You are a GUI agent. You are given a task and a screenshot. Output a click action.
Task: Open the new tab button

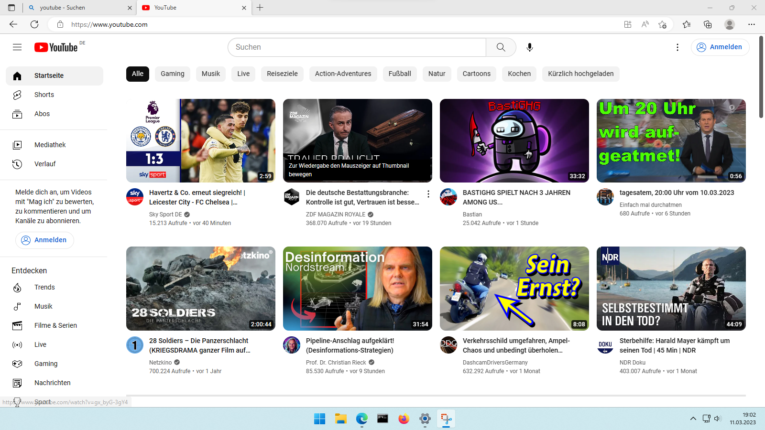click(260, 8)
